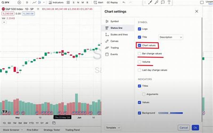Create an Alert from the toolbar
Viewport: 213px width, 133px height.
(x=98, y=2)
